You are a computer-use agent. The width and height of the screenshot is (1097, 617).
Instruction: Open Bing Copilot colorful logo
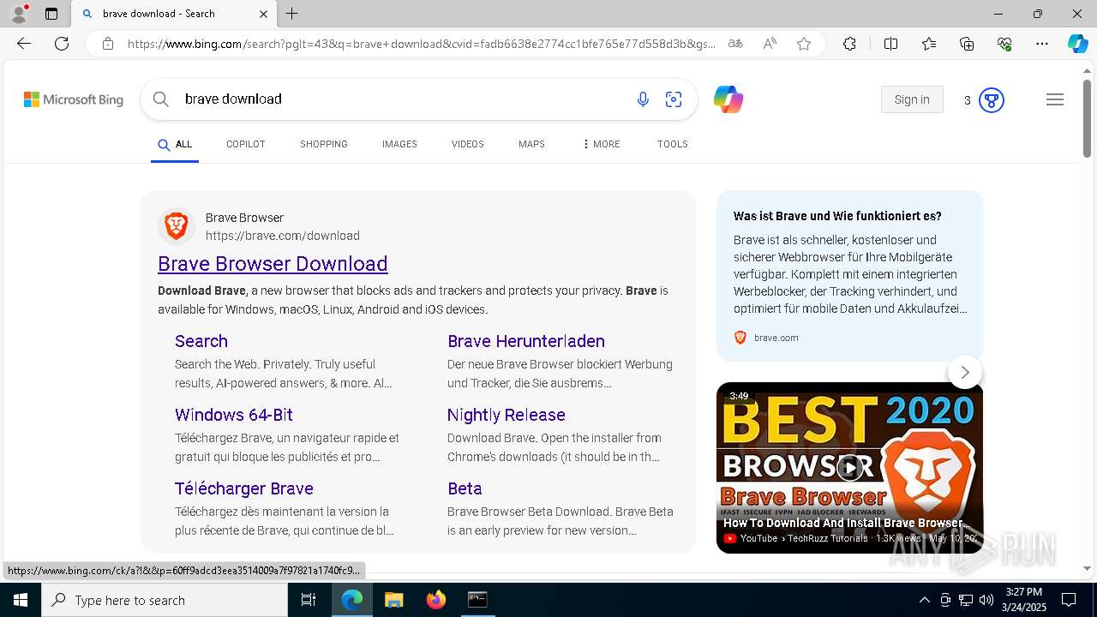(x=728, y=99)
